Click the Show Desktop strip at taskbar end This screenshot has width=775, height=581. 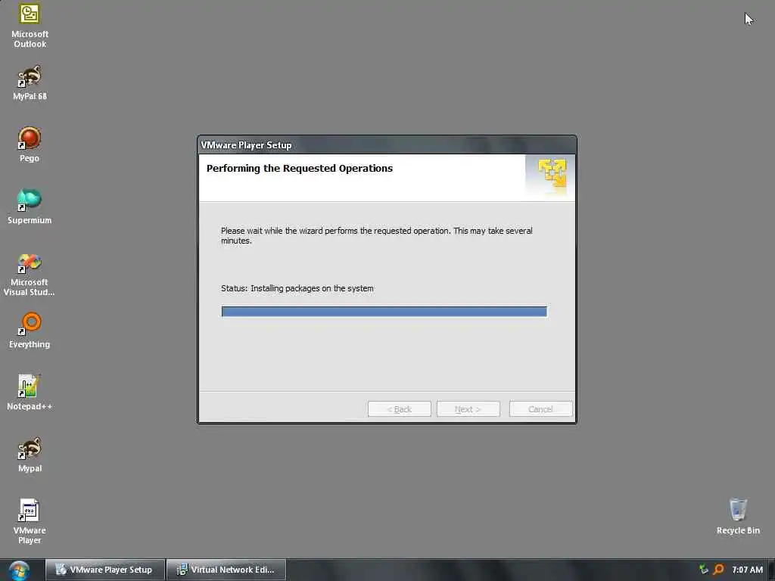point(771,570)
